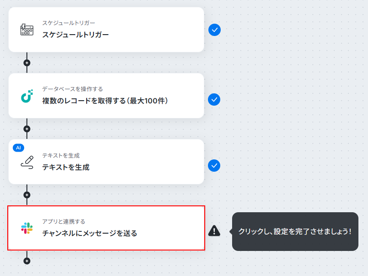The height and width of the screenshot is (276, 368).
Task: Click the blue AI badge
Action: 18,148
